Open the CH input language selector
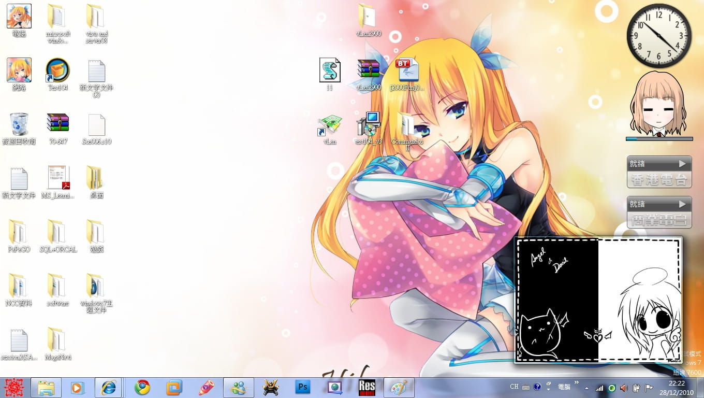The image size is (704, 398). click(514, 387)
